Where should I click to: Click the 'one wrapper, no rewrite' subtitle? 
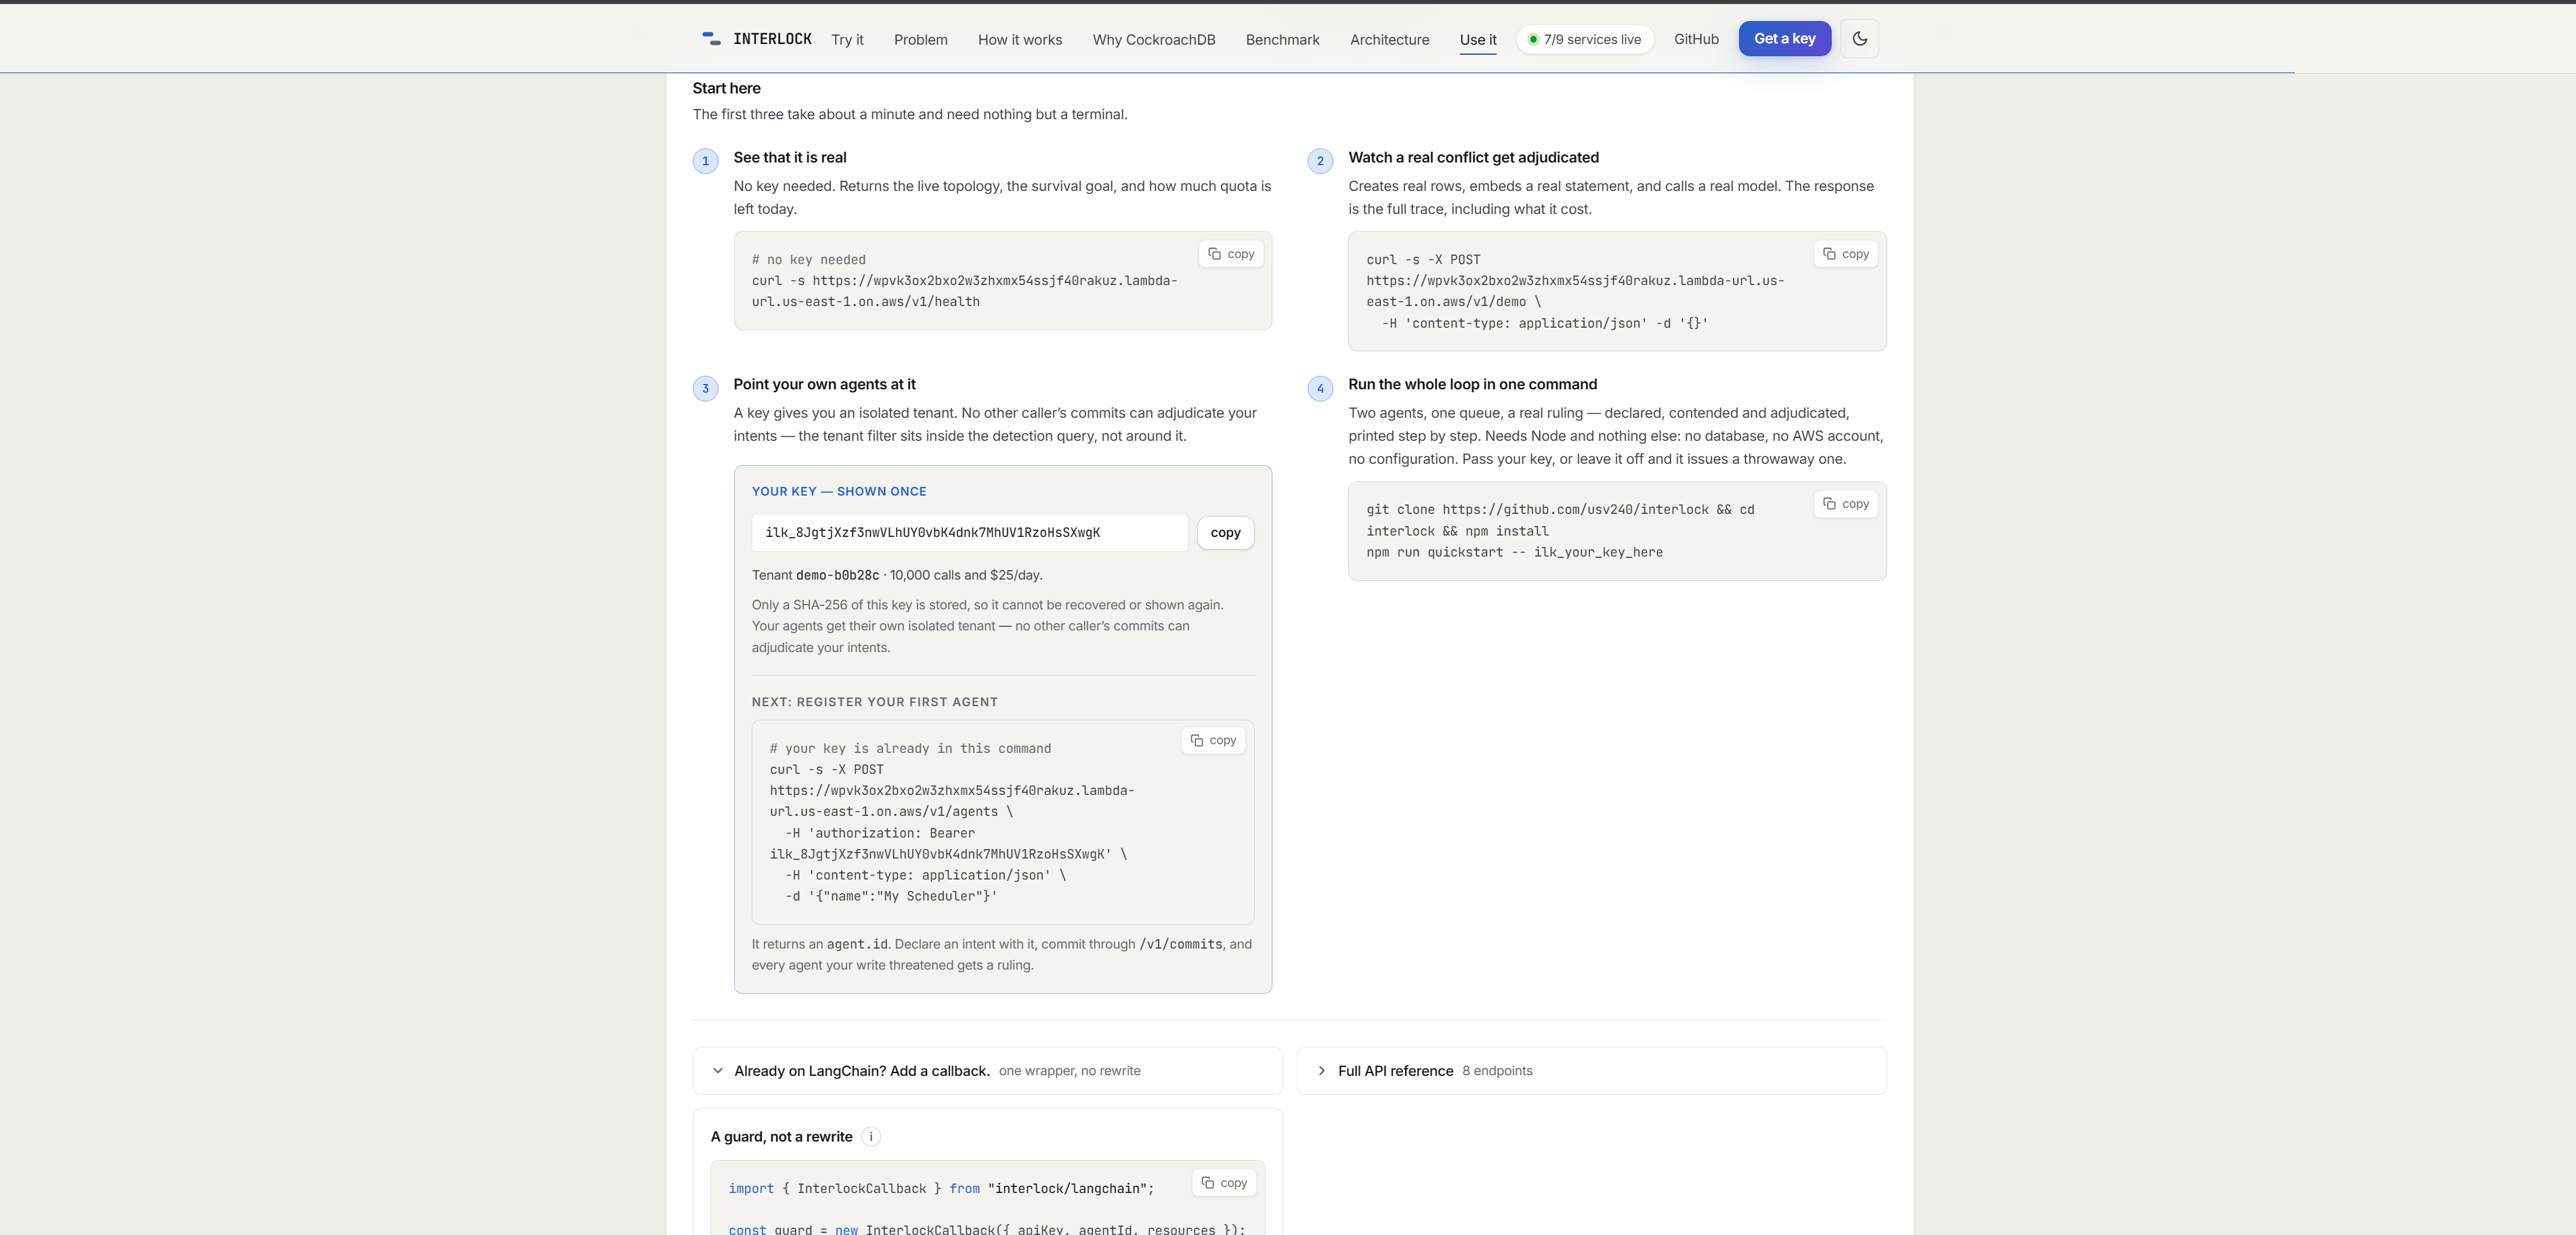click(x=1069, y=1071)
